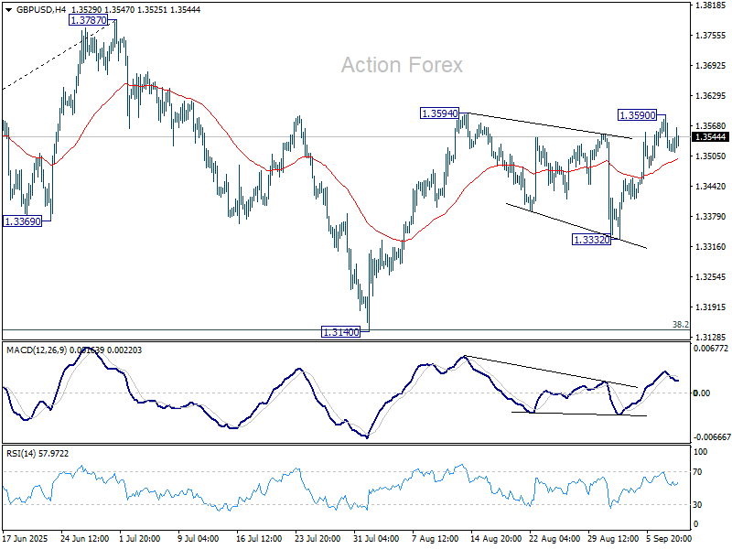This screenshot has height=549, width=732.
Task: Select the 38.2 Fibonacci level label
Action: (680, 324)
